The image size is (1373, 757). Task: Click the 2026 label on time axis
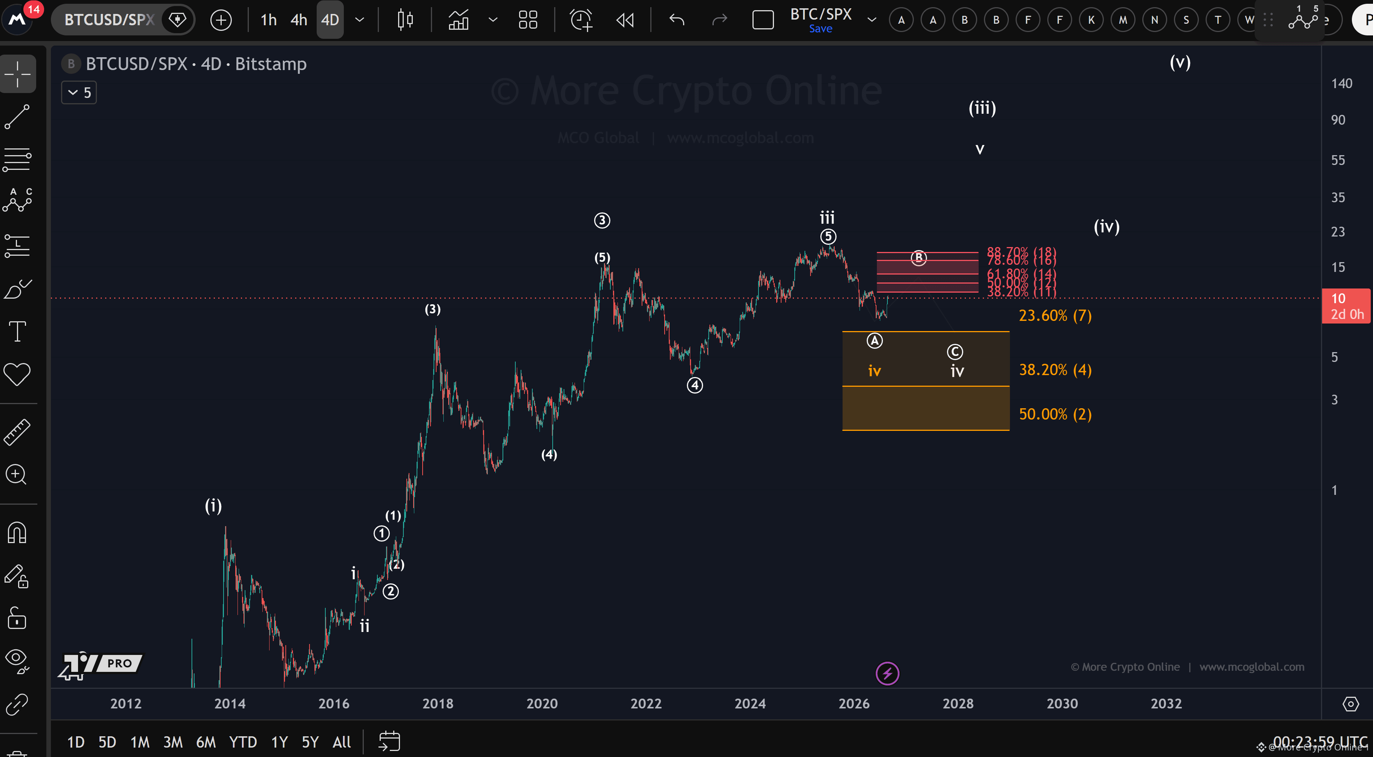tap(854, 704)
